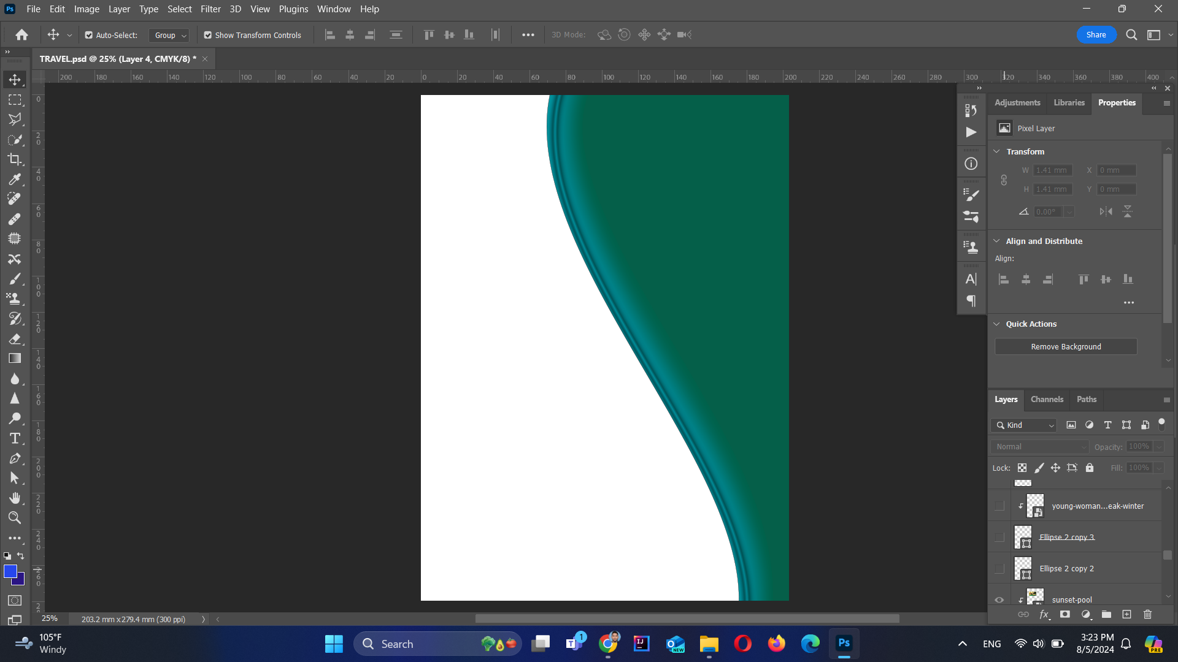This screenshot has width=1178, height=662.
Task: Open the Layer menu
Action: tap(119, 9)
